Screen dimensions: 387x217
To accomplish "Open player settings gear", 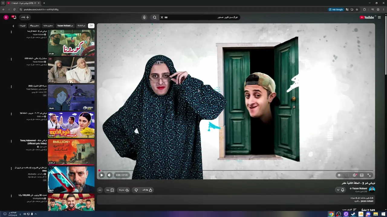I will 355,175.
